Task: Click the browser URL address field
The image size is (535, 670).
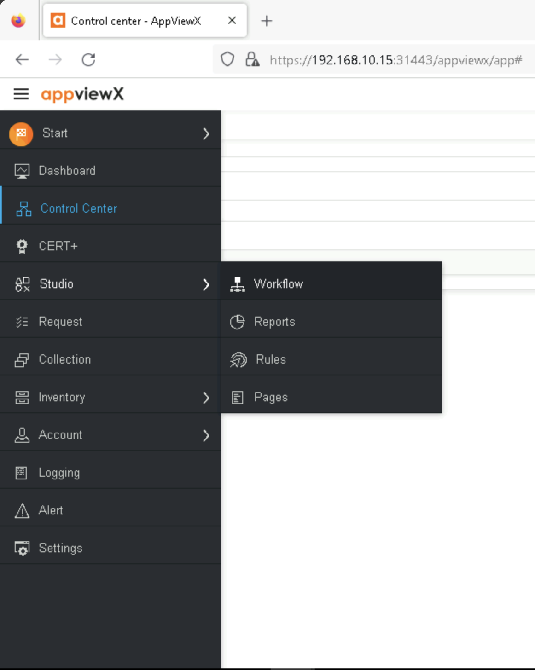Action: point(395,60)
